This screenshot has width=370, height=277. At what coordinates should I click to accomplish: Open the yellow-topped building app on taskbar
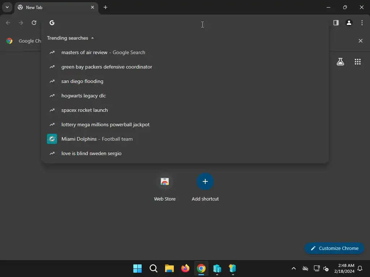pyautogui.click(x=233, y=268)
